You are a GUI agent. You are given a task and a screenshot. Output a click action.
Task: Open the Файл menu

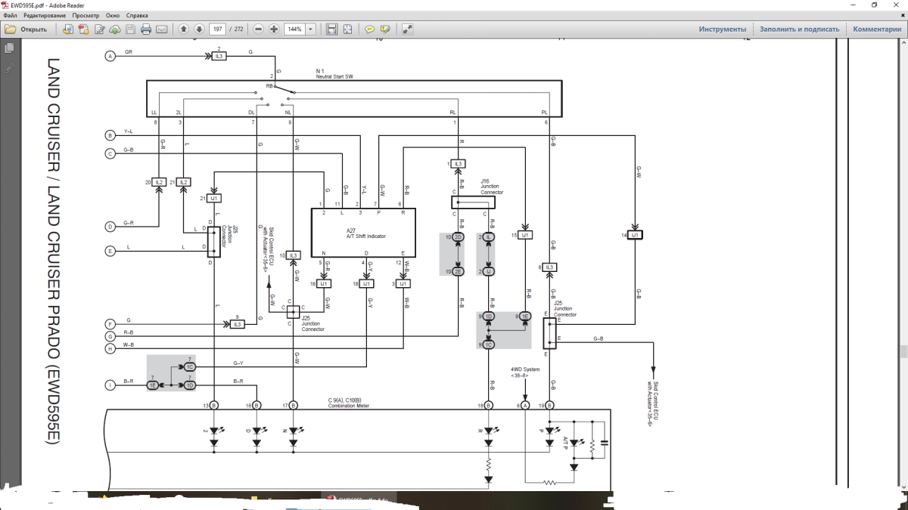click(10, 15)
